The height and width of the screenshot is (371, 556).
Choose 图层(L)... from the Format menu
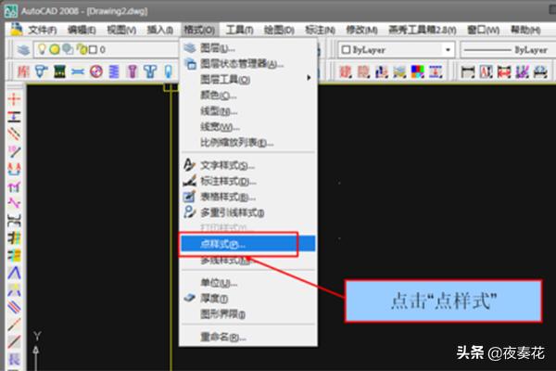click(x=248, y=48)
